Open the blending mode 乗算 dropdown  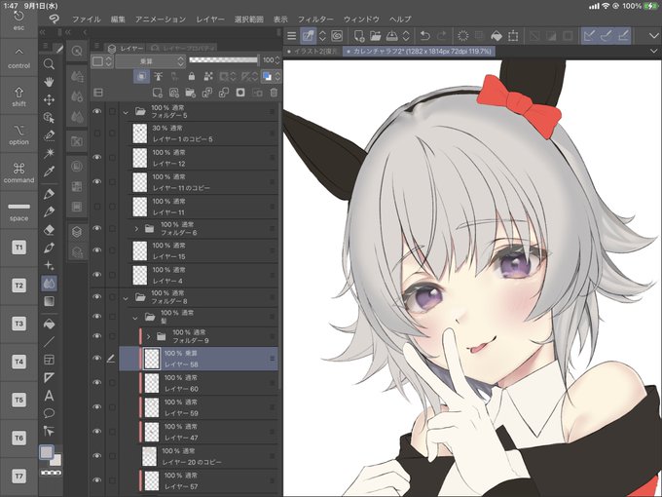(x=150, y=61)
